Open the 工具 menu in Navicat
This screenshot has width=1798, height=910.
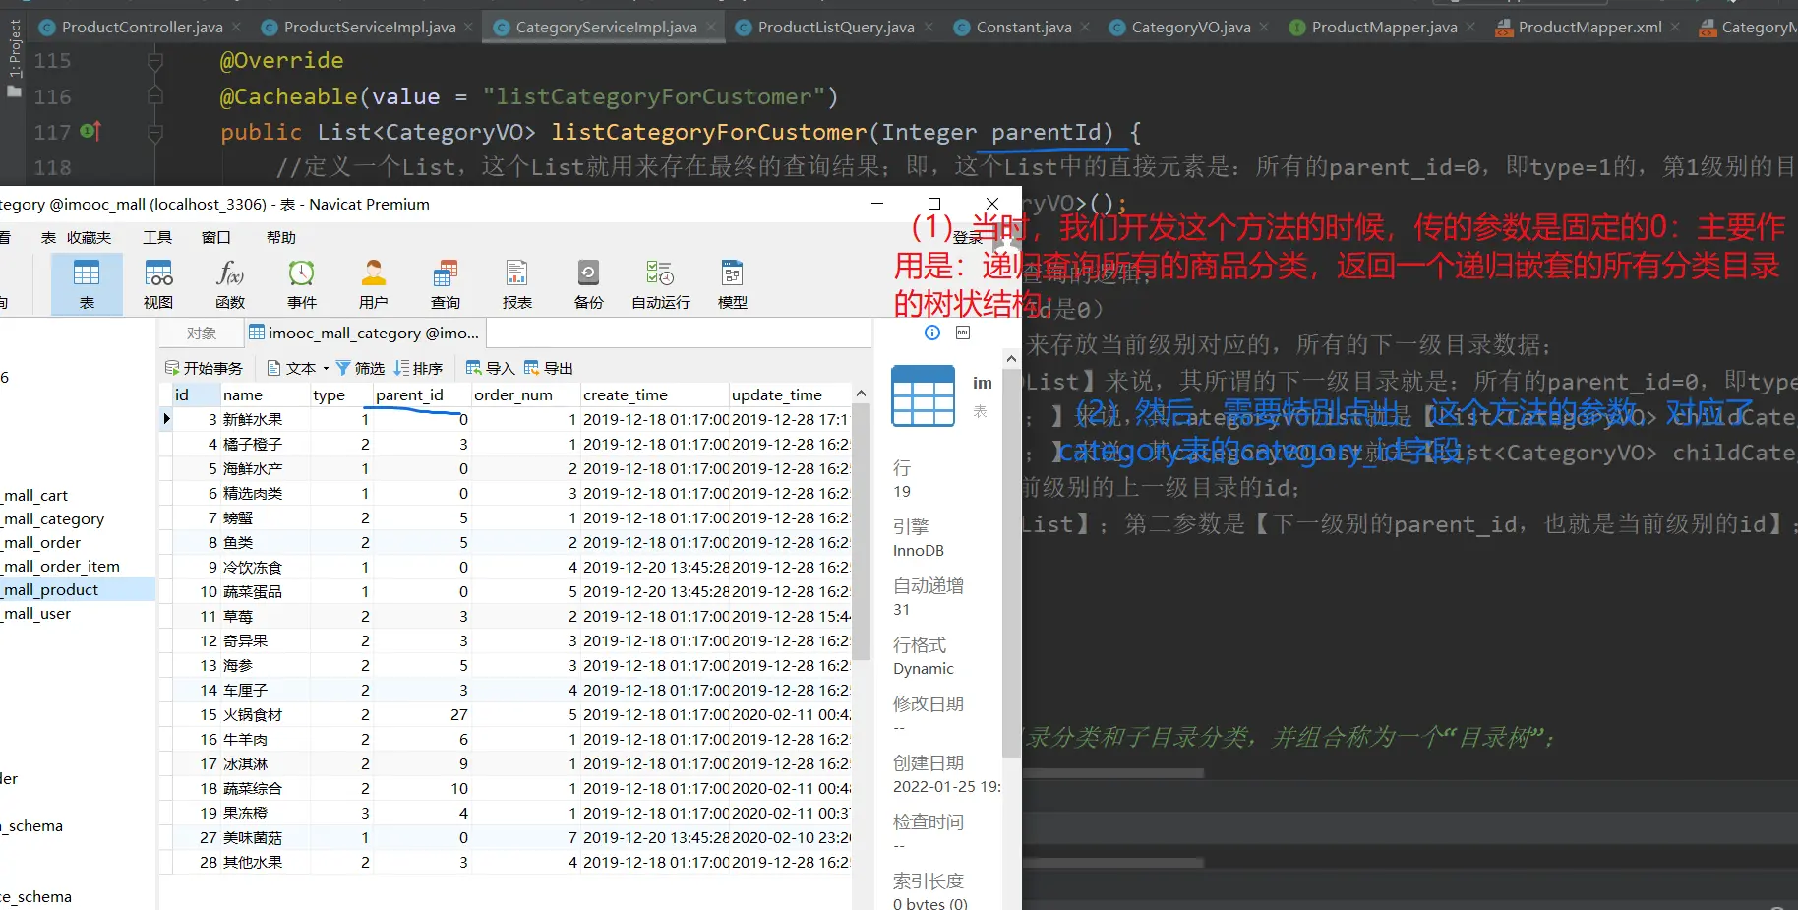point(157,237)
